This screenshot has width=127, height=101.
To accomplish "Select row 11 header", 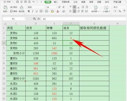I will click(x=4, y=78).
